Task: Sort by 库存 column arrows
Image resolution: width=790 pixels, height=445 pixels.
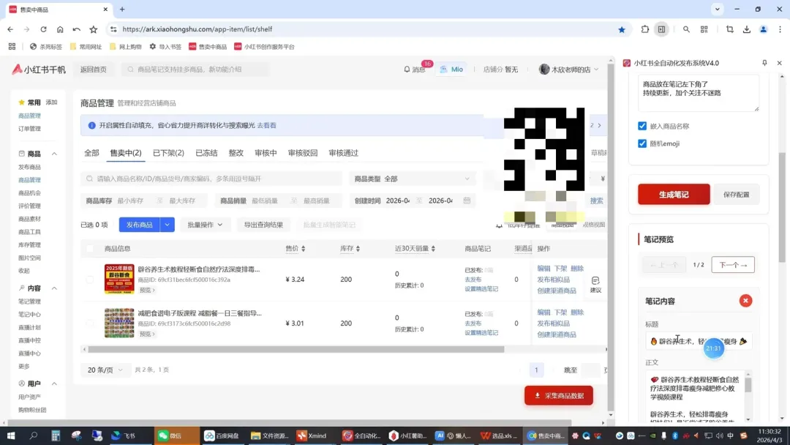Action: [x=358, y=248]
